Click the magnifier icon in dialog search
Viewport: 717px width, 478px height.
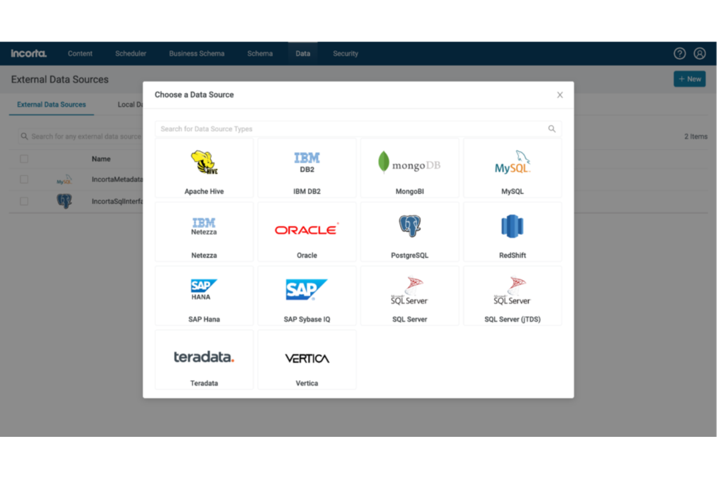tap(552, 129)
